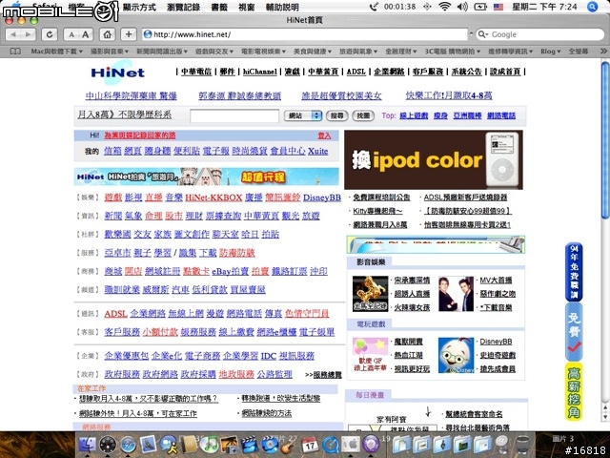Open Dashboard from the dock
610x458 pixels.
pyautogui.click(x=108, y=445)
